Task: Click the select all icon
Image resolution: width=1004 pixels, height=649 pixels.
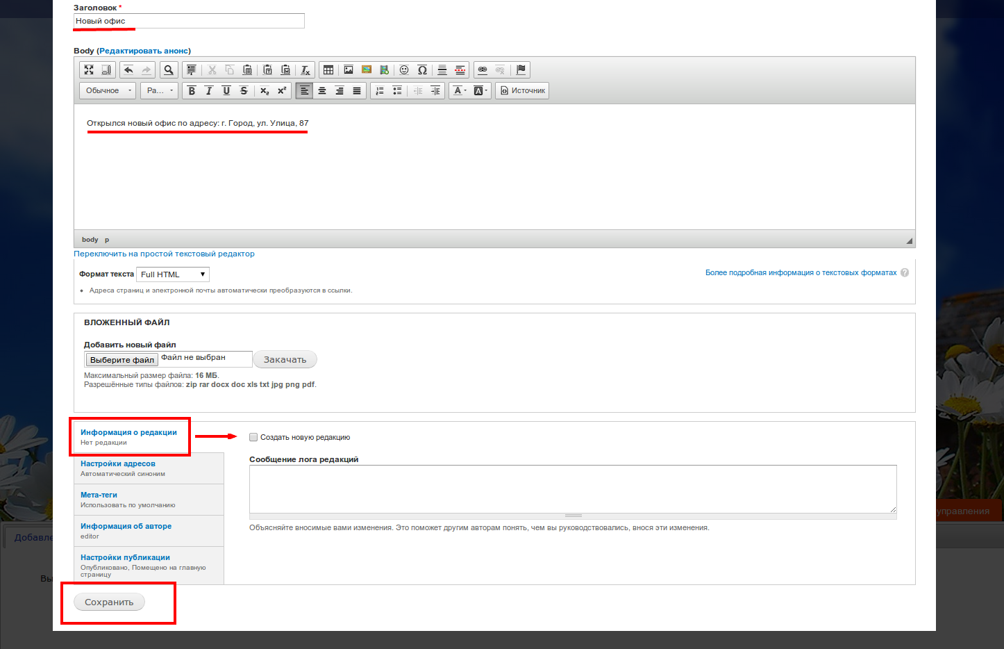Action: tap(191, 70)
